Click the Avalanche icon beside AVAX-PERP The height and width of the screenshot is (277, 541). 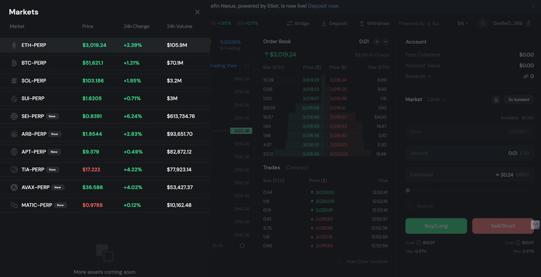tap(14, 187)
